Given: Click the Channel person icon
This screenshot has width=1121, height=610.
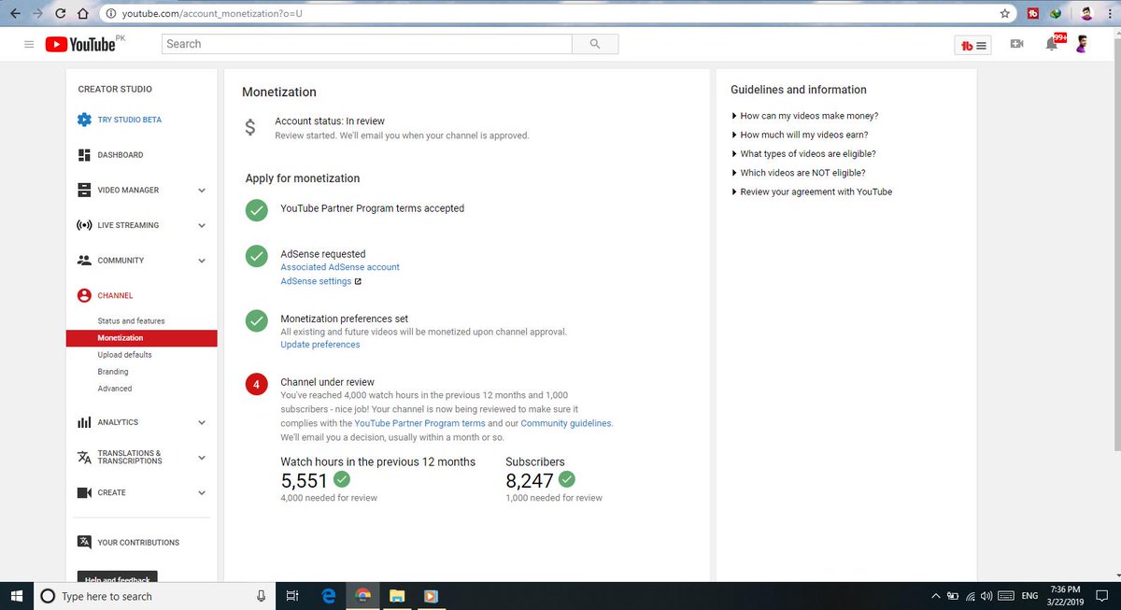Looking at the screenshot, I should (84, 295).
